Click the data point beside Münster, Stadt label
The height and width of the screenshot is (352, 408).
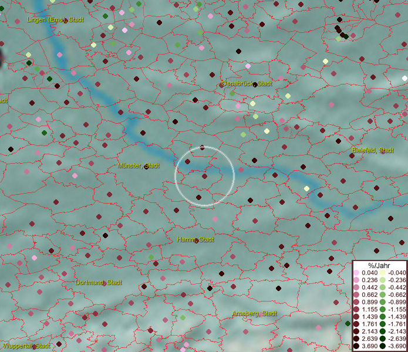pyautogui.click(x=147, y=167)
